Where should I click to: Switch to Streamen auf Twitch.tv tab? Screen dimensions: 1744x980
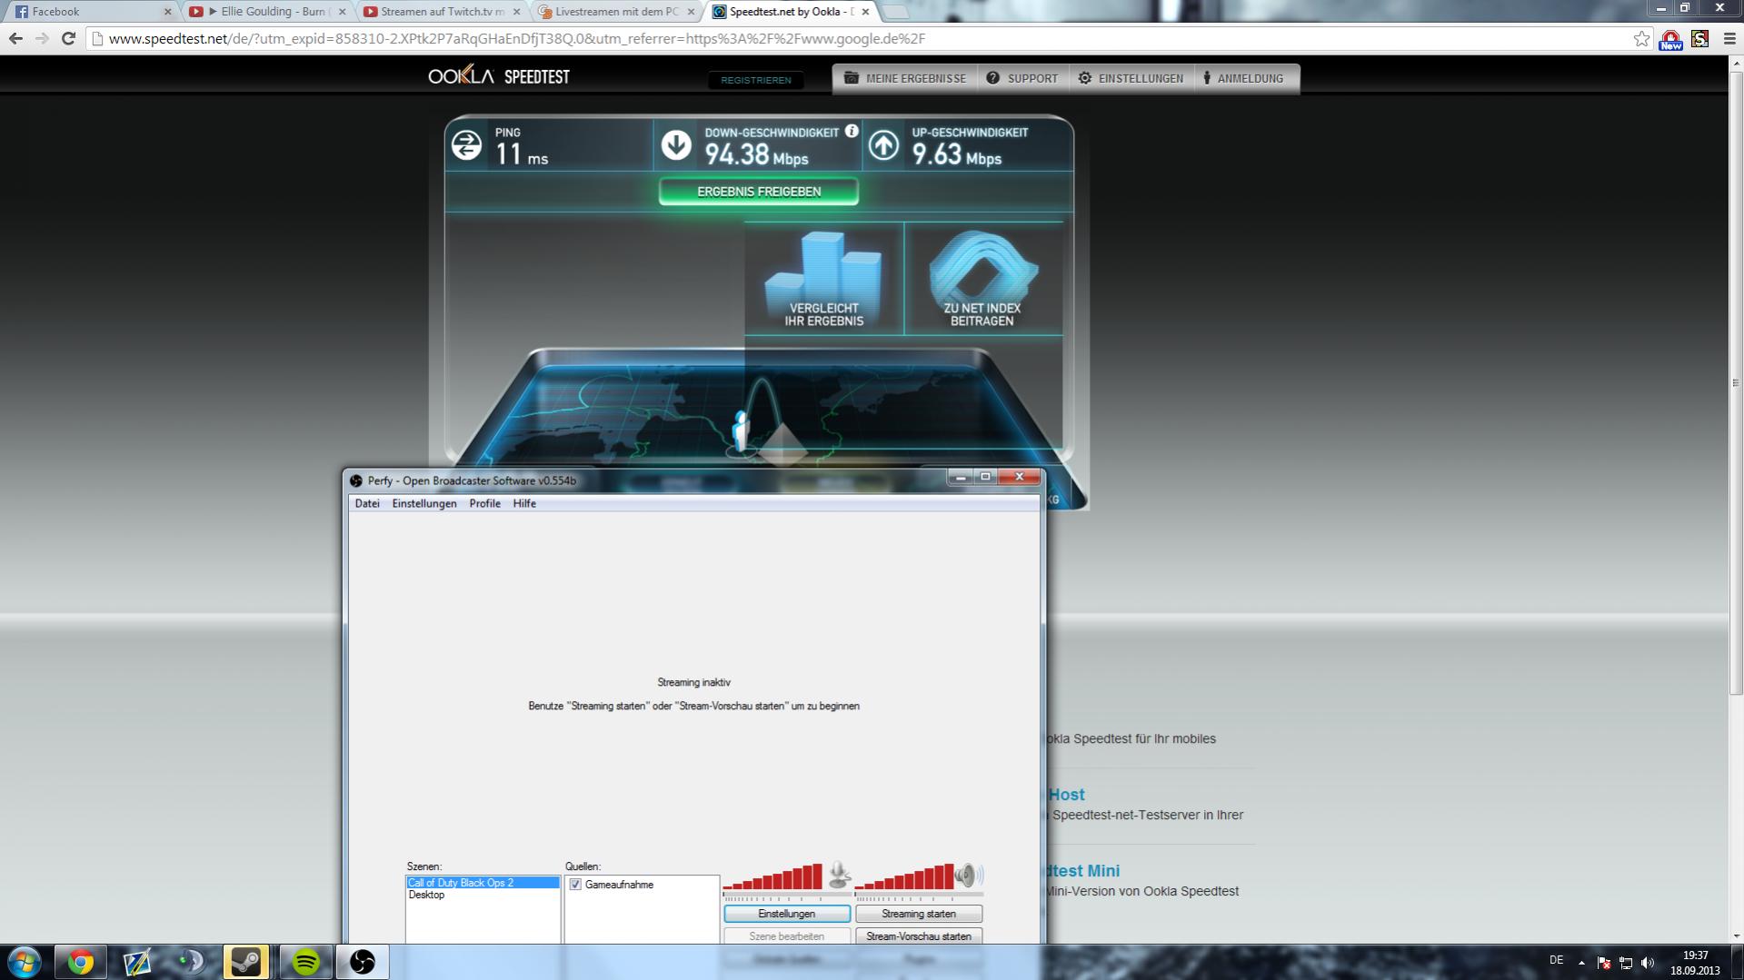[x=440, y=12]
